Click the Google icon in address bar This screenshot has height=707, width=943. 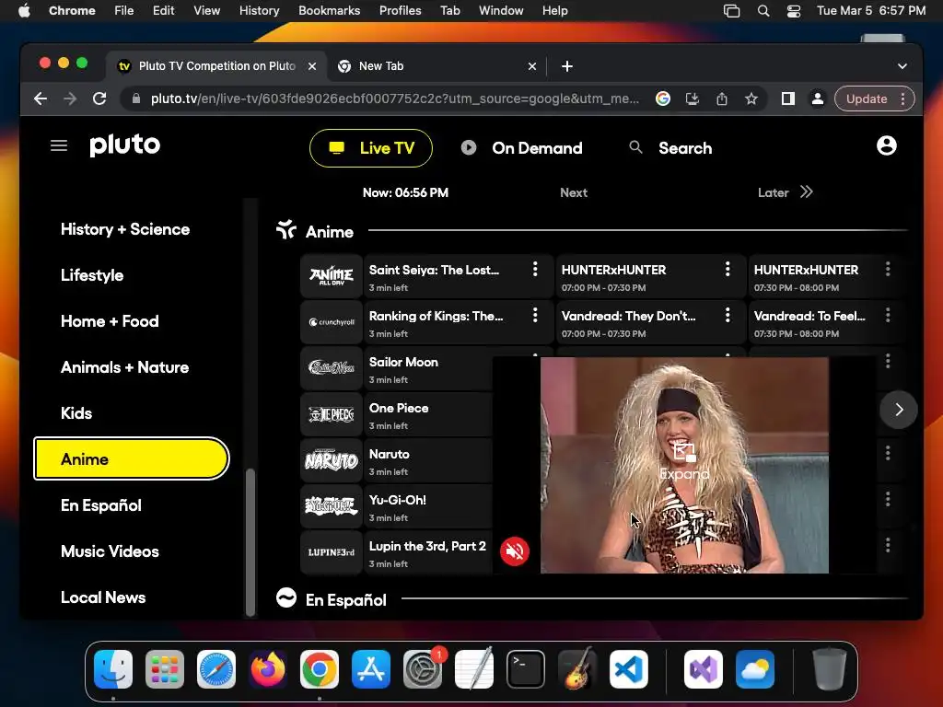pyautogui.click(x=663, y=99)
